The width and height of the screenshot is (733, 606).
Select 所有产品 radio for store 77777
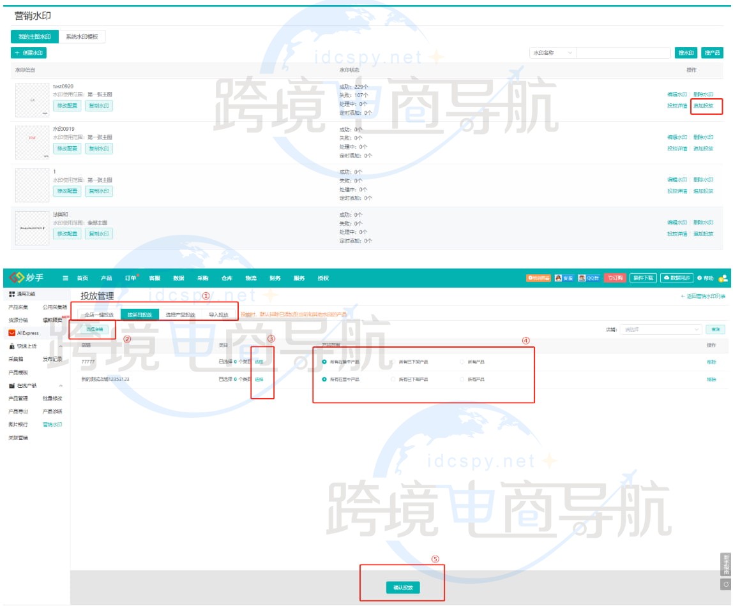[x=462, y=362]
